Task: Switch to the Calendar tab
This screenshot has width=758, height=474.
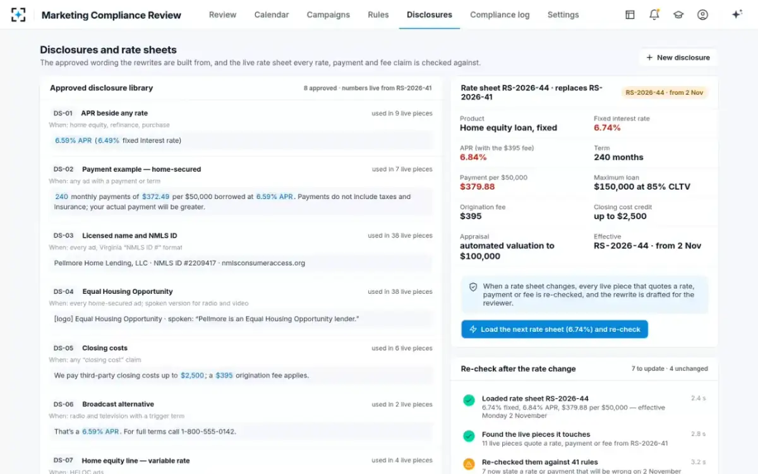Action: (x=272, y=15)
